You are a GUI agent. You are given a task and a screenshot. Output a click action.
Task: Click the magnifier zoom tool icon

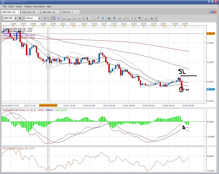tap(80, 18)
